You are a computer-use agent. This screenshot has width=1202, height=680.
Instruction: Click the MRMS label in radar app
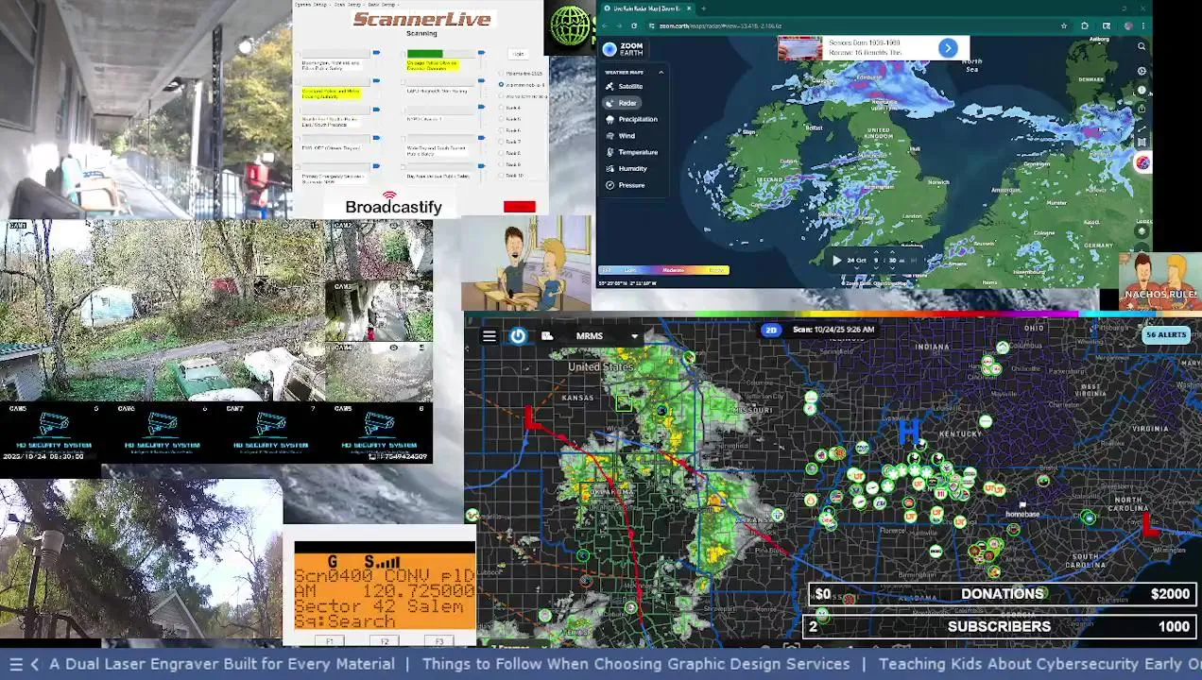pyautogui.click(x=589, y=336)
